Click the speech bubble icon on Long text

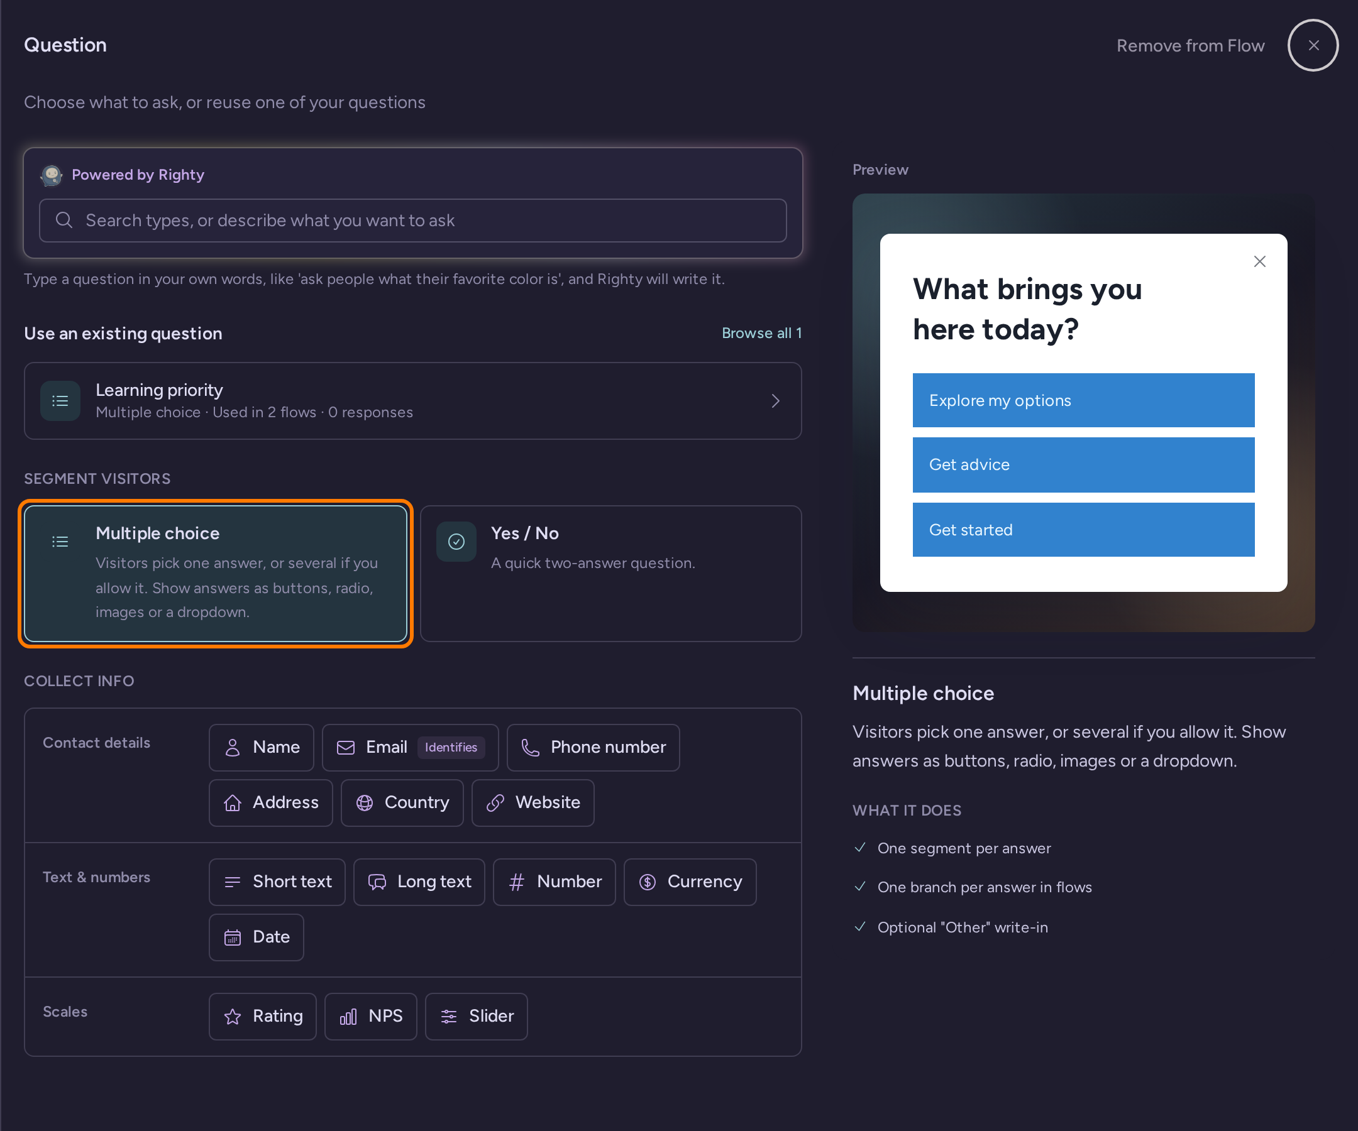point(377,882)
